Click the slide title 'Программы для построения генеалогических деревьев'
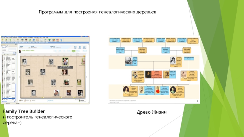The width and height of the screenshot is (244, 137). coord(98,12)
